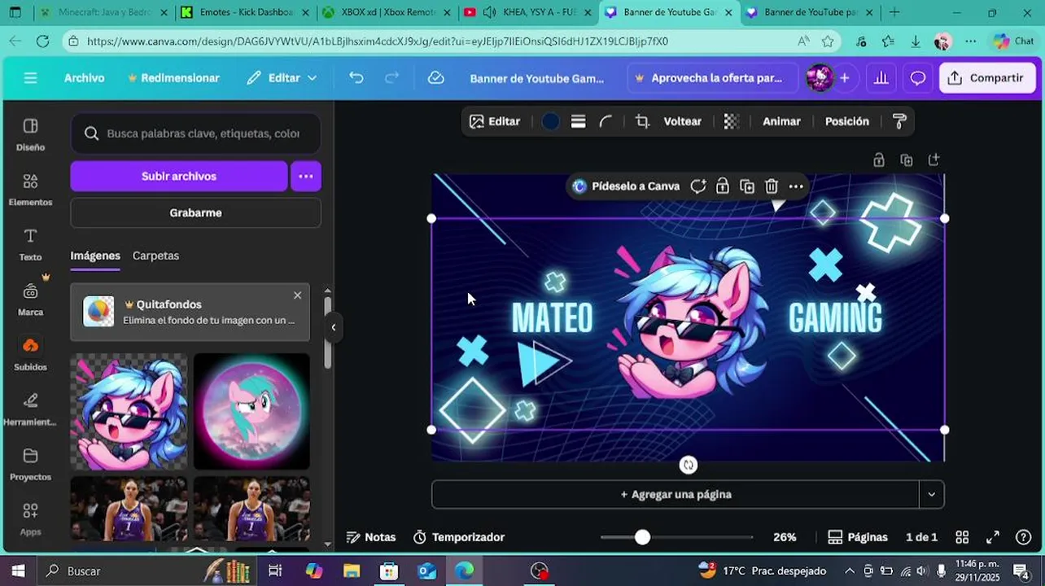Delete selected element with trash icon
Screen dimensions: 1045x586
coord(772,186)
